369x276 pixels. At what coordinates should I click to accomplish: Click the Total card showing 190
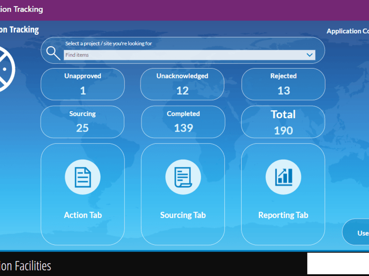(283, 122)
